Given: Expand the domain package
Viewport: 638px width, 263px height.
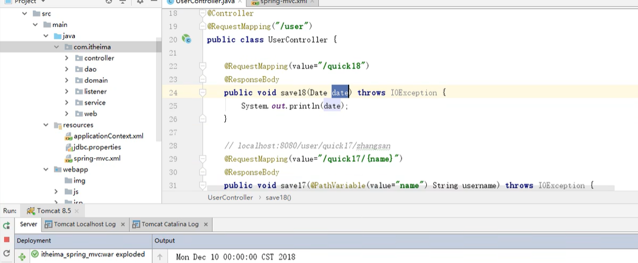Looking at the screenshot, I should click(67, 80).
